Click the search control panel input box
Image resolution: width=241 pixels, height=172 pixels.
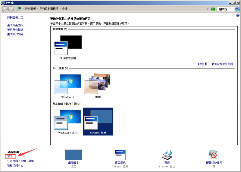pos(226,9)
